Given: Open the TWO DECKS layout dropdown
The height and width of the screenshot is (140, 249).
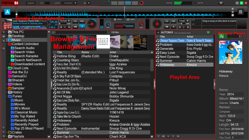Looking at the screenshot, I should click(x=70, y=3).
